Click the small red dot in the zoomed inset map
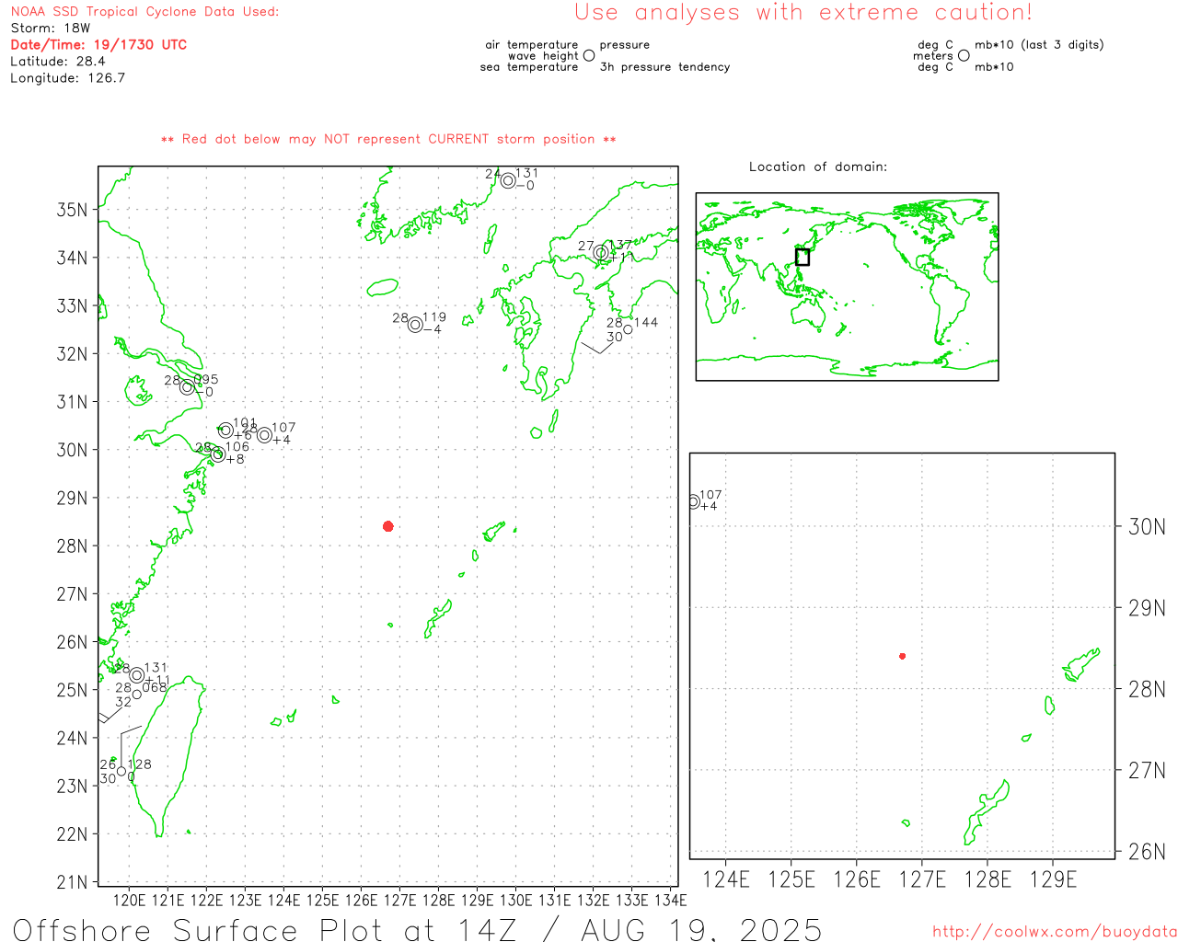Screen dimensions: 1178x942 (x=902, y=656)
